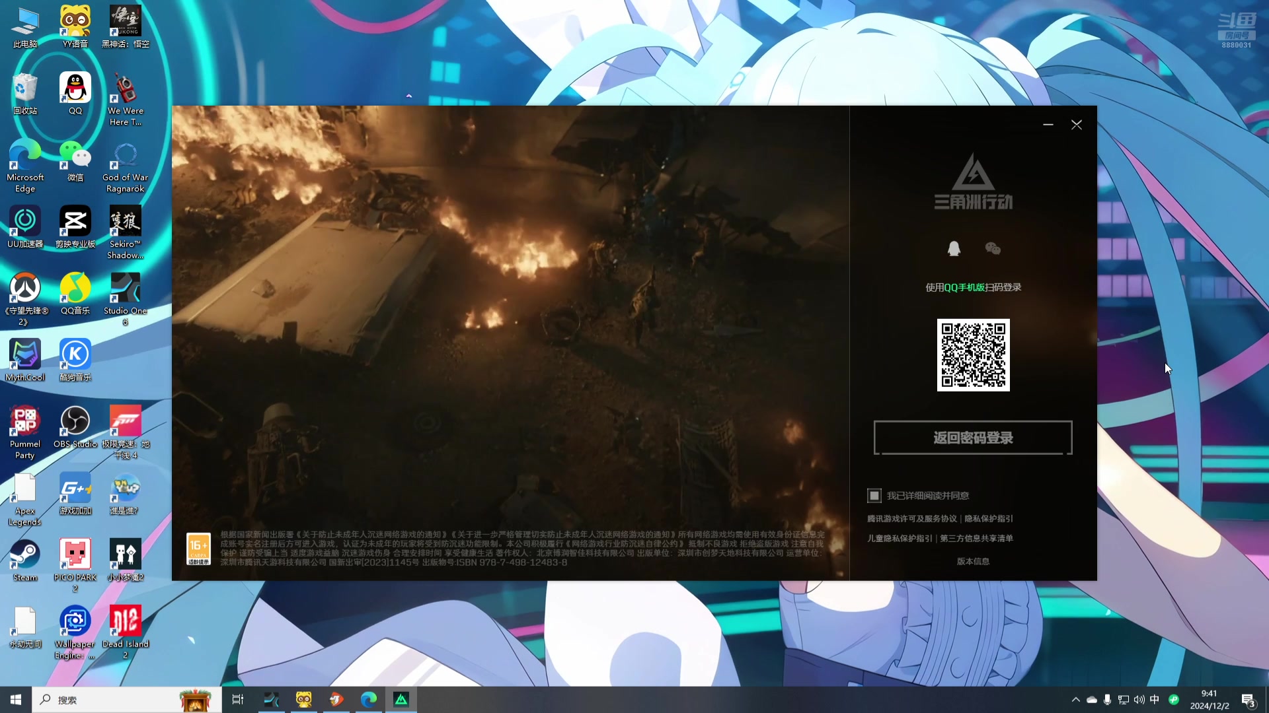This screenshot has width=1269, height=713.
Task: Select the WeChat login icon
Action: tap(993, 248)
